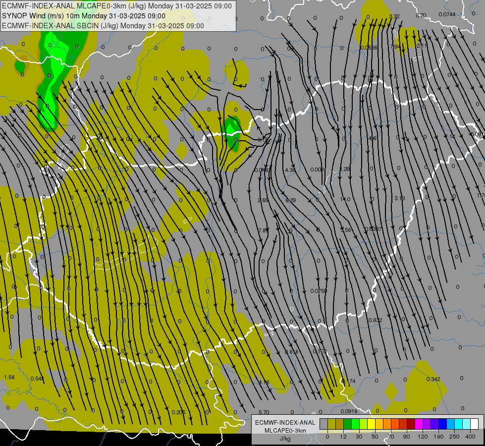Click ECMWF-INDEX-ANAL label in the legend box
Image resolution: width=485 pixels, height=446 pixels.
coord(285,423)
